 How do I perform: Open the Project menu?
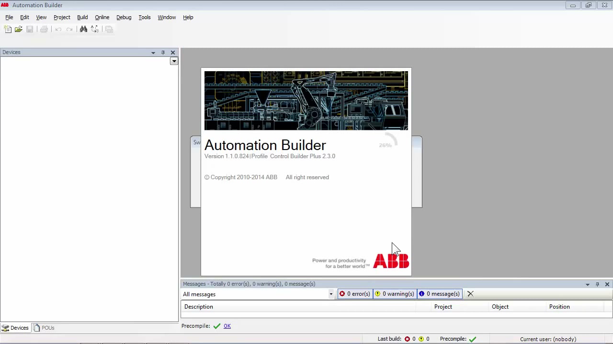click(62, 17)
